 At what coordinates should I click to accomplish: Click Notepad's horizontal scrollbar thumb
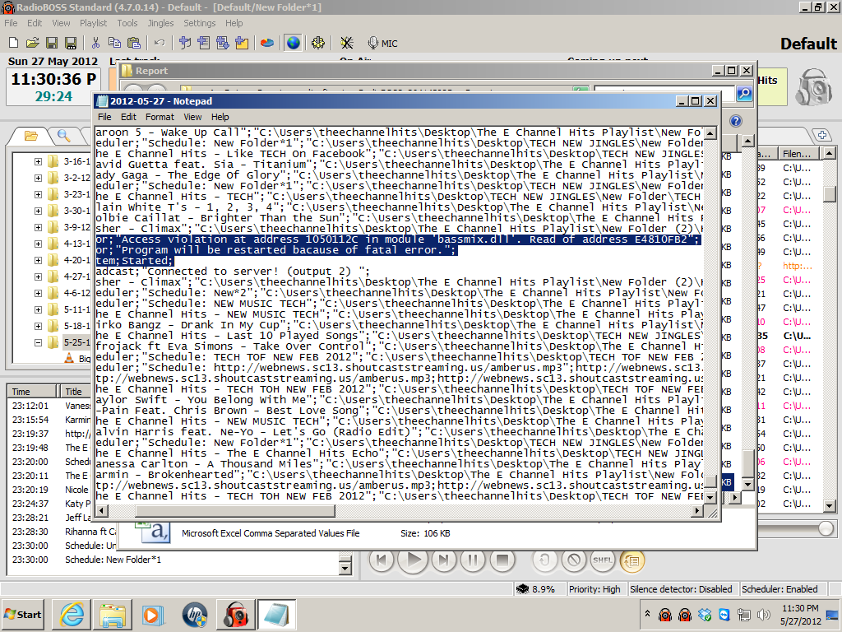click(235, 510)
